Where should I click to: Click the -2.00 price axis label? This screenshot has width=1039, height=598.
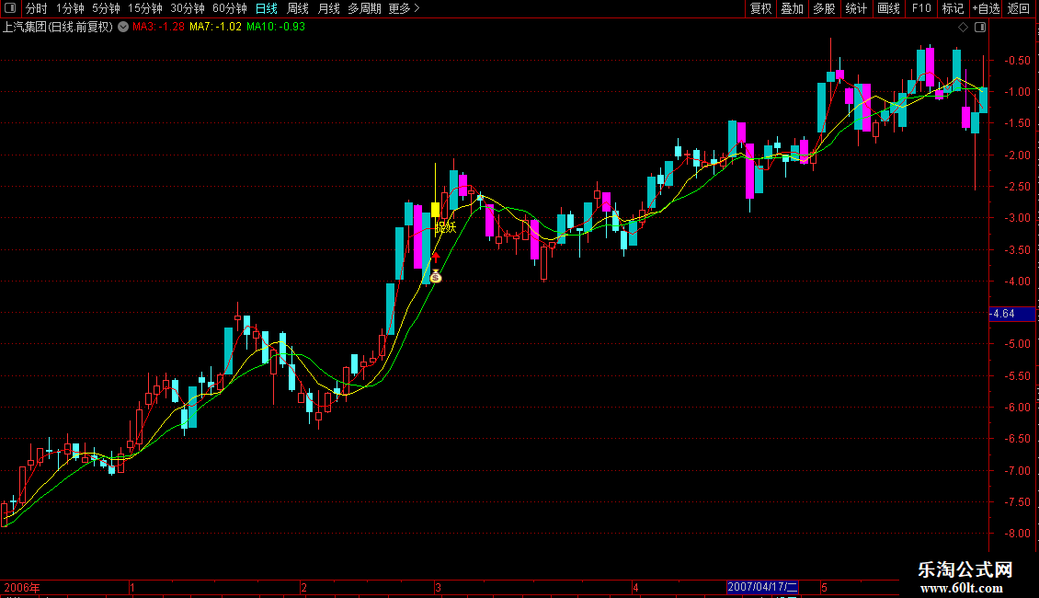pyautogui.click(x=1017, y=155)
